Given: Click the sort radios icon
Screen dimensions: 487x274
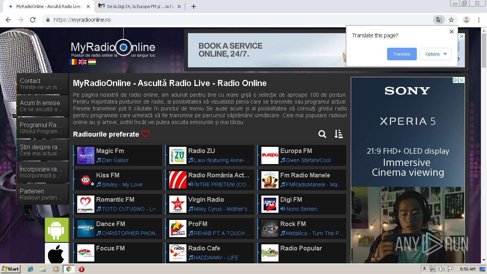Looking at the screenshot, I should [339, 134].
